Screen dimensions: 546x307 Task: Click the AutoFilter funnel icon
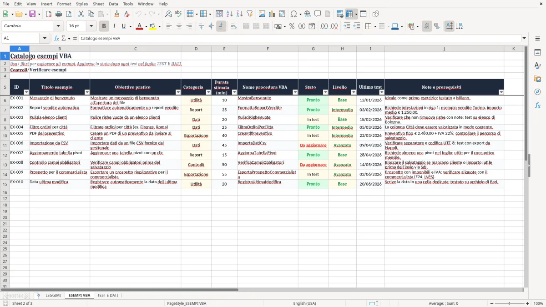(x=250, y=14)
